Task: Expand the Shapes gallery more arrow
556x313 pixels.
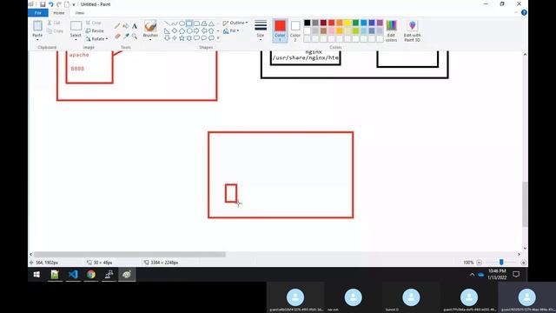Action: (218, 38)
